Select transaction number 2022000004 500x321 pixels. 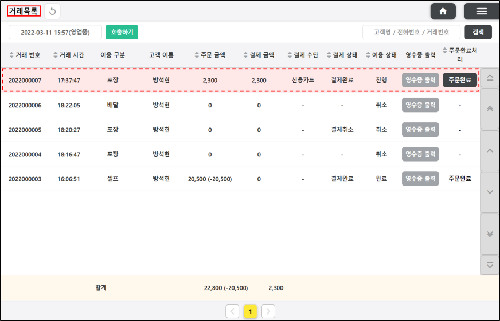point(25,154)
